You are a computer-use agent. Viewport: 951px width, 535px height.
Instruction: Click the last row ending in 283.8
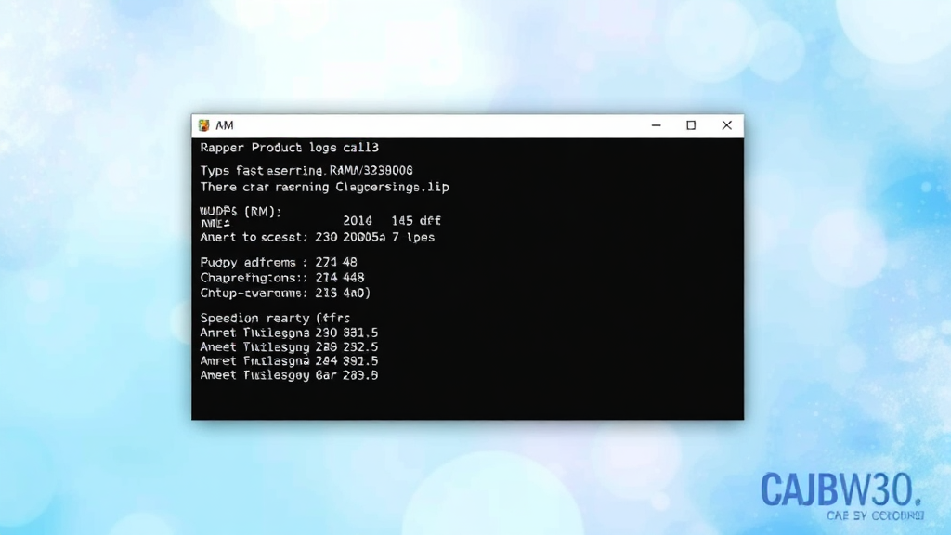(x=289, y=375)
